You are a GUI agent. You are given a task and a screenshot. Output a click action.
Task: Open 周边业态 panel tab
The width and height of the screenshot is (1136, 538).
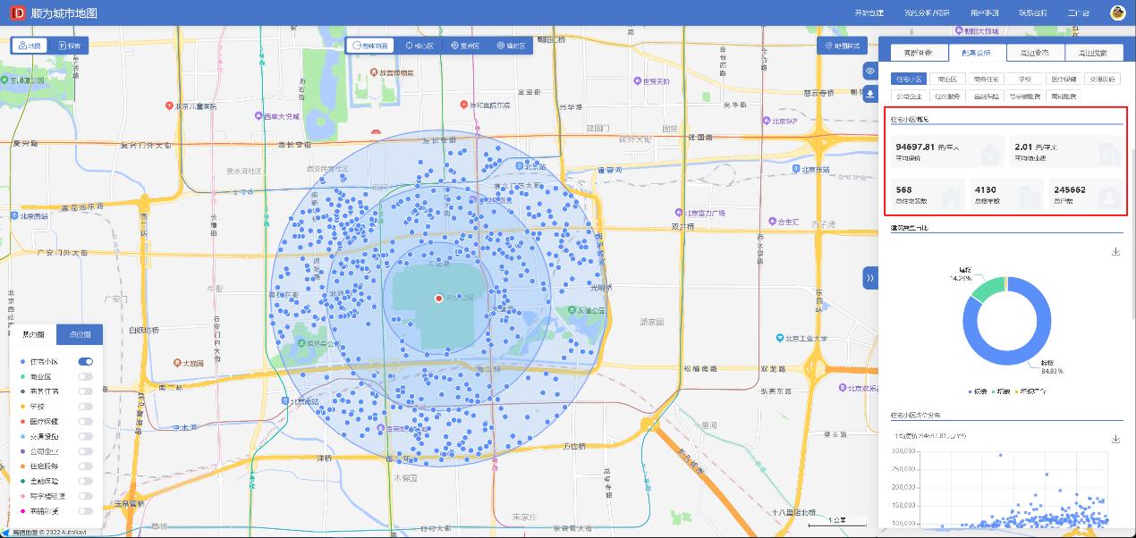[x=1034, y=53]
